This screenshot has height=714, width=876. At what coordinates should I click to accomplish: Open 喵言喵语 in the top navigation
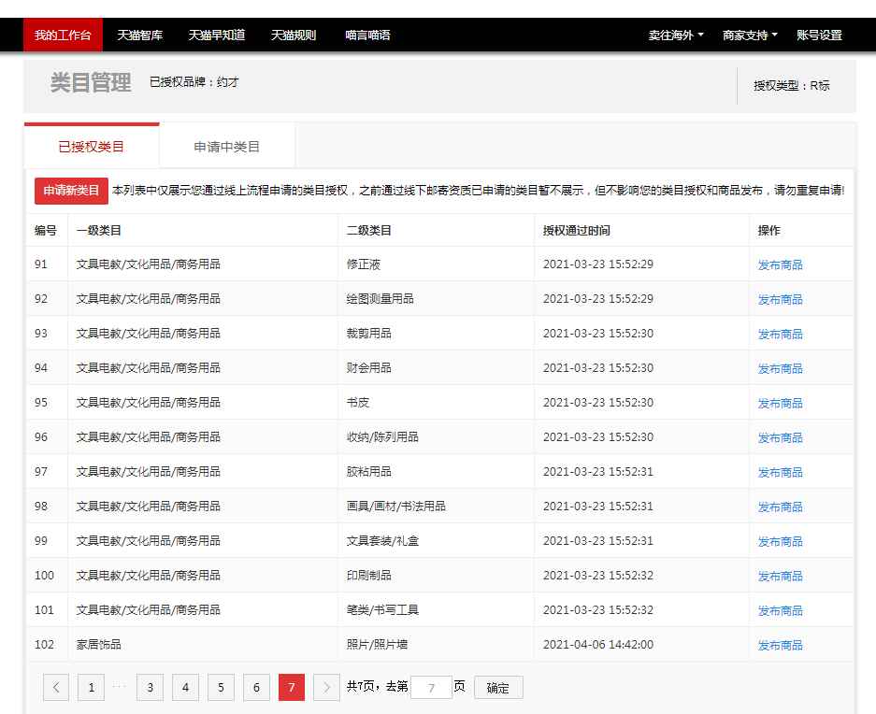[x=367, y=36]
